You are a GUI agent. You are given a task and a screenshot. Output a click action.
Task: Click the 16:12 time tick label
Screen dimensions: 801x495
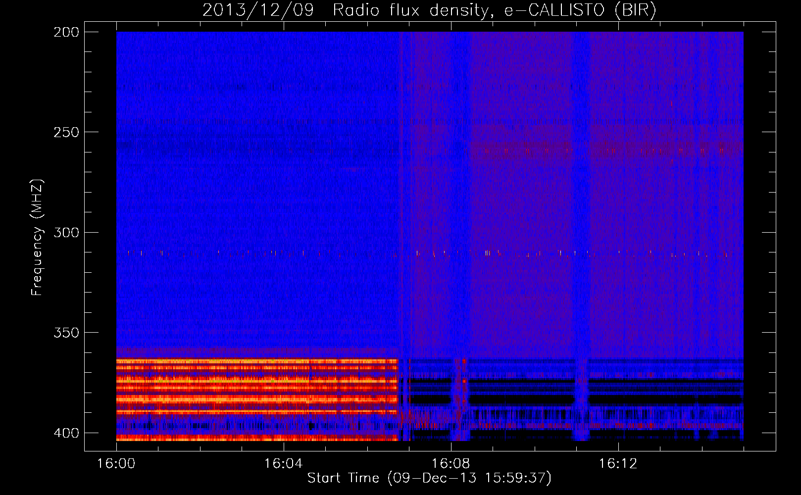click(618, 464)
